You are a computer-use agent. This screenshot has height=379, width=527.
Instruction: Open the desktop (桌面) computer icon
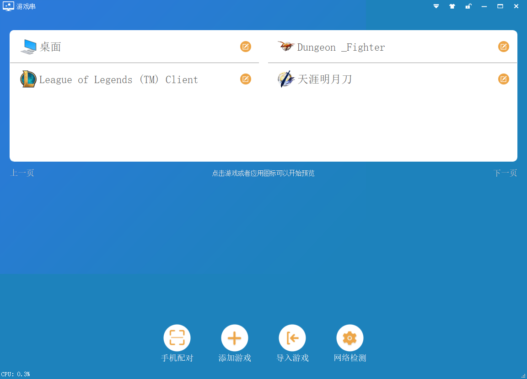(x=28, y=47)
